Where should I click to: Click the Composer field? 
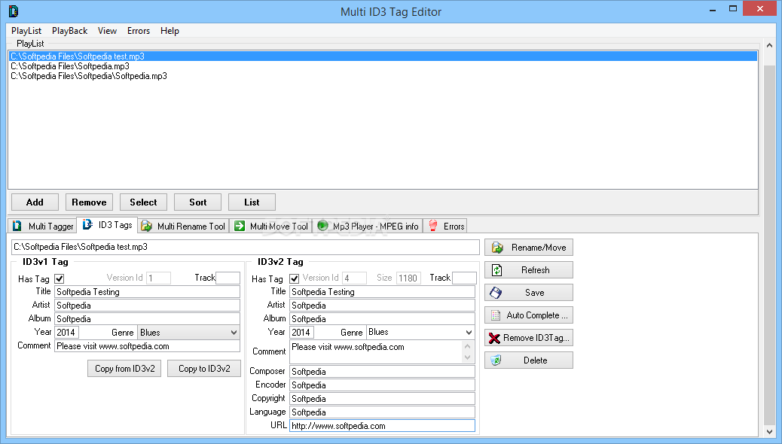[382, 372]
